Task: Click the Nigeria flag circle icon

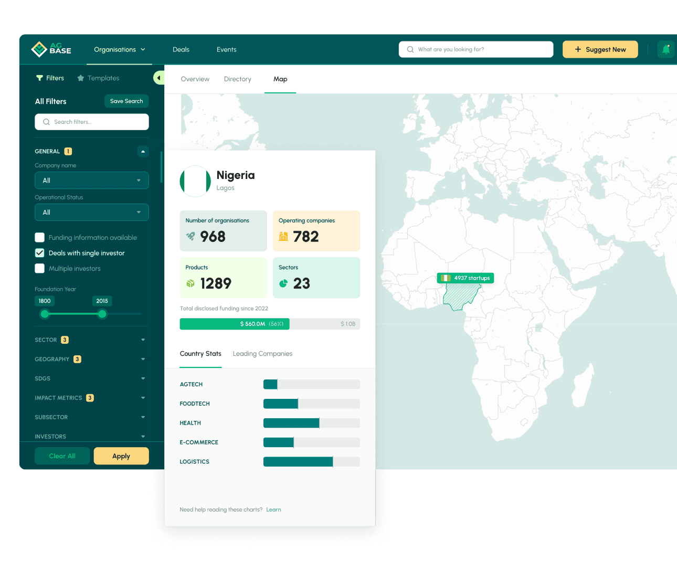Action: (195, 181)
